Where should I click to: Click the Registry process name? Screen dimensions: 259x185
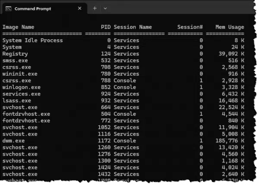coord(15,54)
